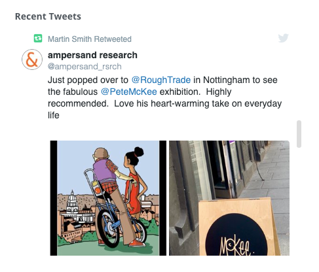Open the street sign photo thumbnail

pos(229,198)
